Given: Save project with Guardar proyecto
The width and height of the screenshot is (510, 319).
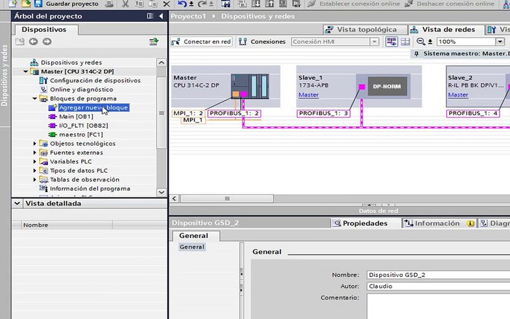Looking at the screenshot, I should point(66,4).
